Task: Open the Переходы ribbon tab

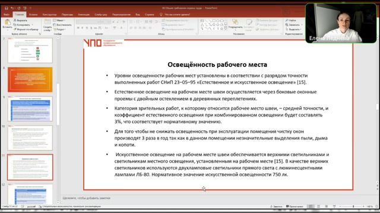Action: pos(67,14)
